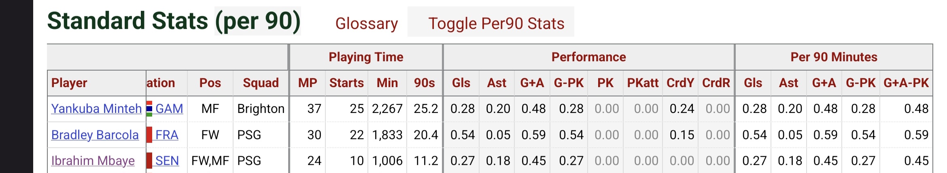Sort table by Player column
Viewport: 947px width, 173px height.
point(69,83)
